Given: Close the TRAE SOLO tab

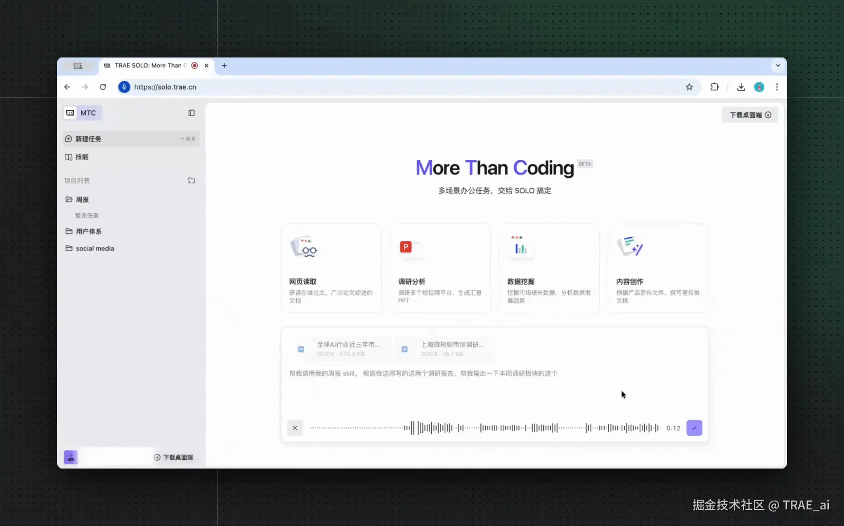Looking at the screenshot, I should pos(207,66).
